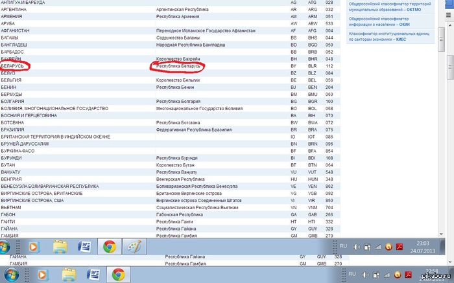Click the Chrome icon in the upper taskbar

pyautogui.click(x=108, y=247)
